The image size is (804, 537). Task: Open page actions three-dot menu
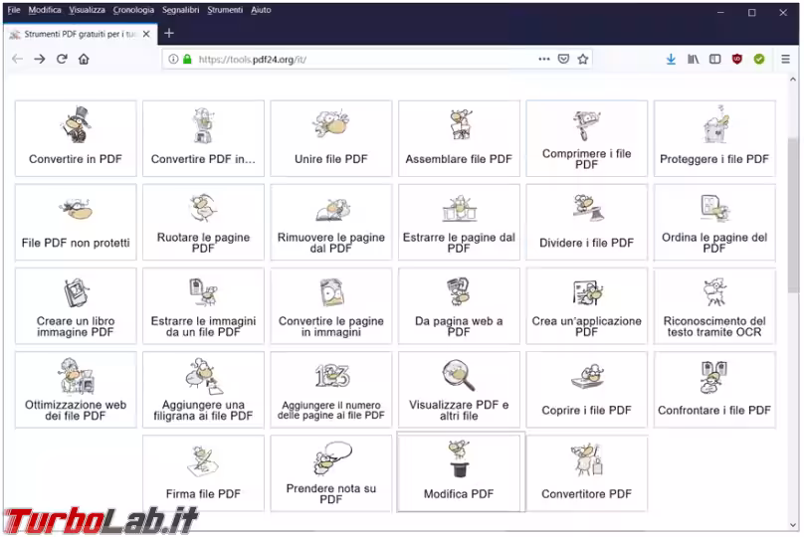(x=544, y=59)
